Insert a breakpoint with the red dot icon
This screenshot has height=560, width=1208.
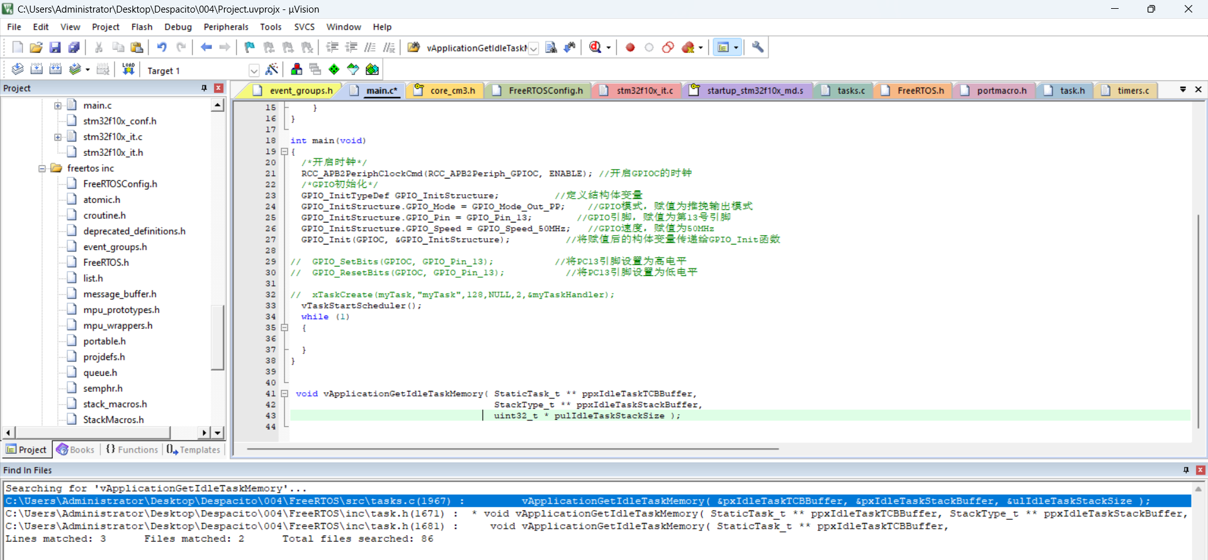[630, 47]
